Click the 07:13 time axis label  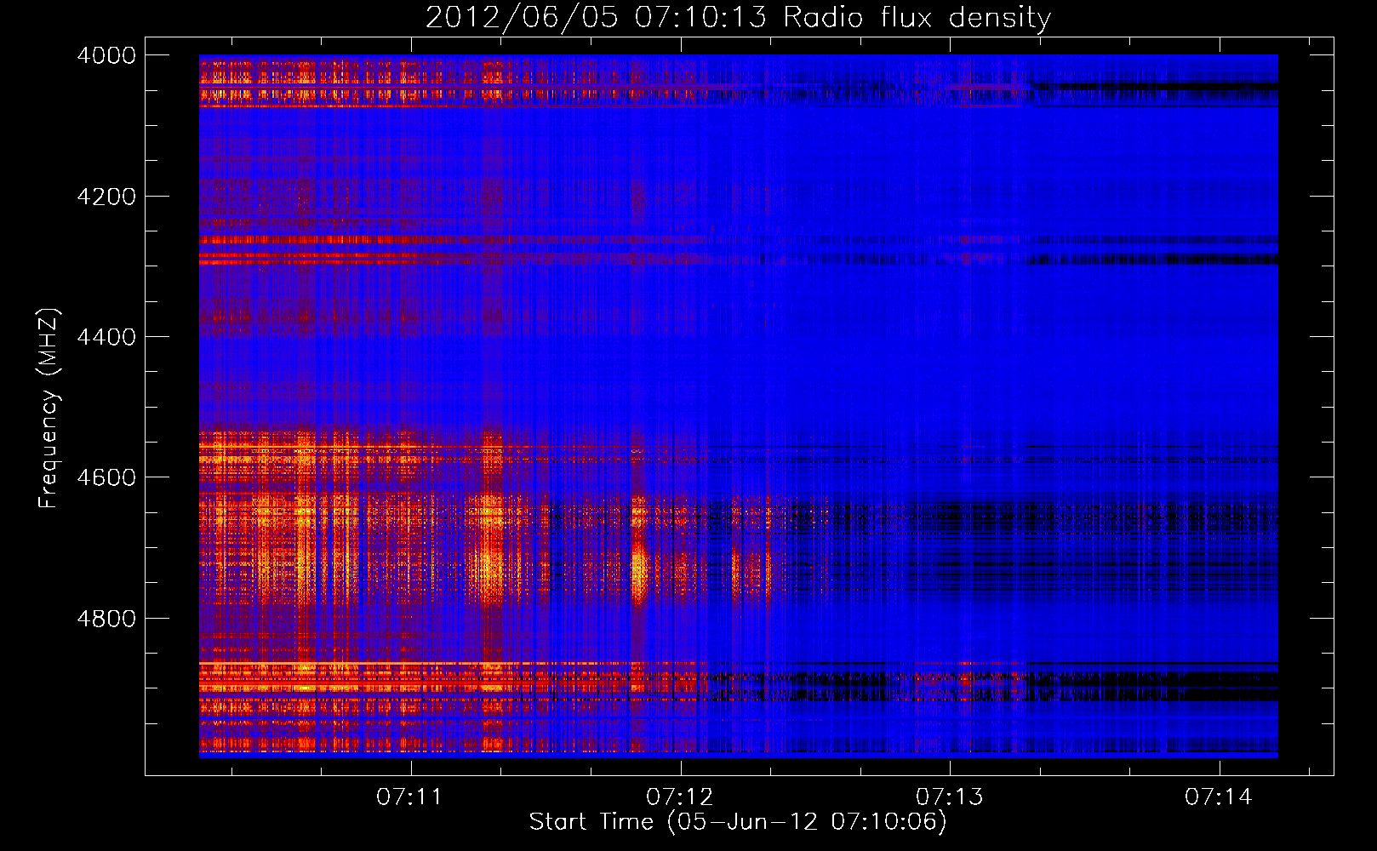[x=949, y=797]
